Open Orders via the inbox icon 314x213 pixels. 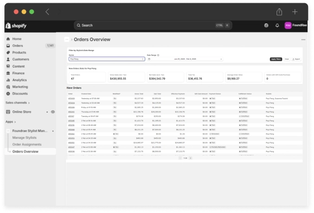click(8, 46)
